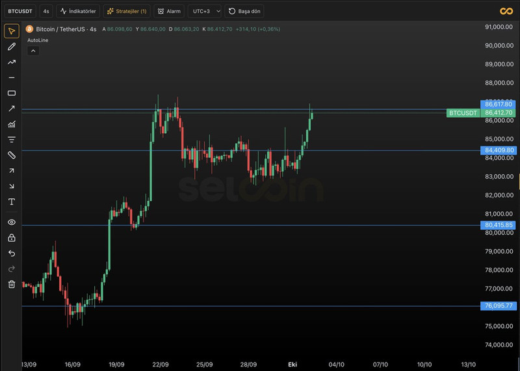
Task: Select the cursor pointer tool
Action: tap(12, 31)
